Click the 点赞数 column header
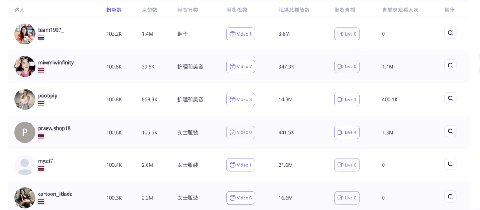 150,10
